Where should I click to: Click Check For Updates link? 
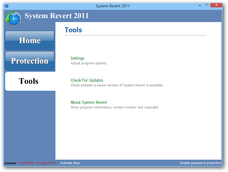tap(87, 80)
